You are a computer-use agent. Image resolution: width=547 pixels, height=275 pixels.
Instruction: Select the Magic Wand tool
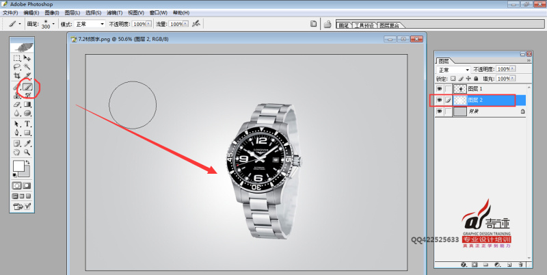(27, 66)
